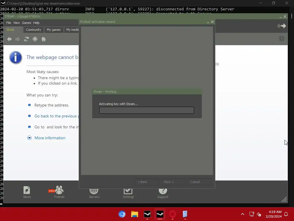The width and height of the screenshot is (294, 221).
Task: Open File Explorer from the taskbar
Action: (135, 214)
